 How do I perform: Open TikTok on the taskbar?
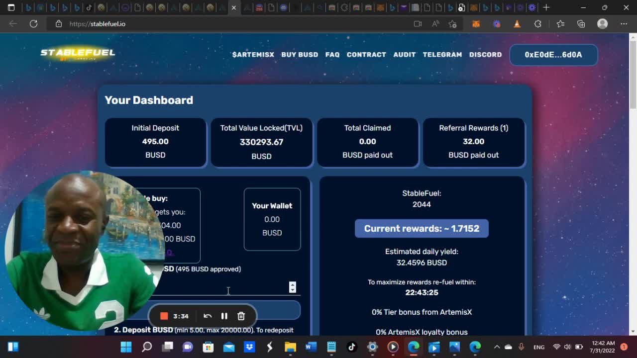[x=352, y=347]
